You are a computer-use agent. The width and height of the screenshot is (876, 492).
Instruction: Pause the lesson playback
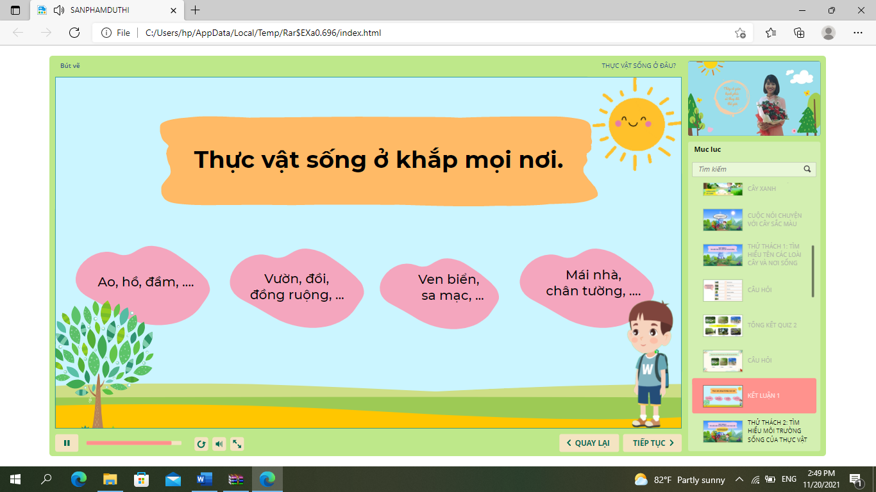(67, 443)
